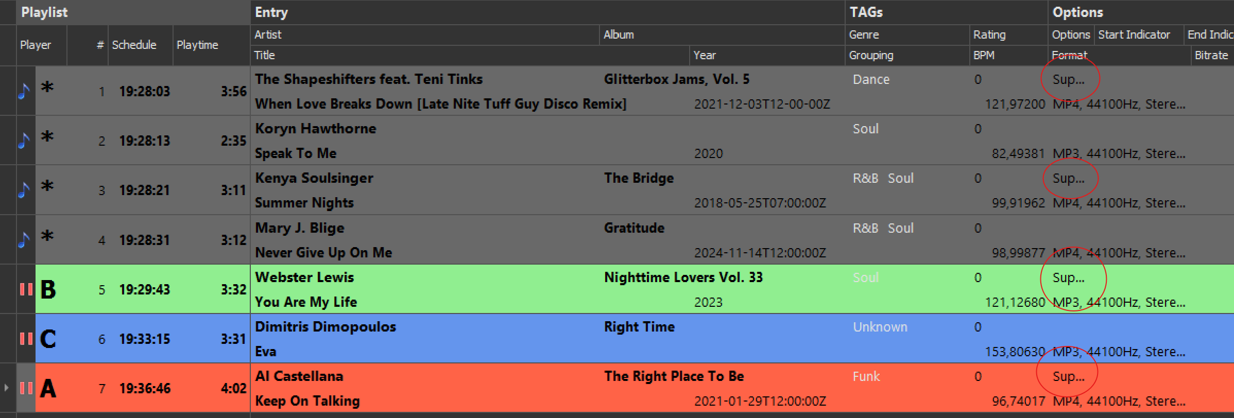Click the pause icon on Al Castellana row
The width and height of the screenshot is (1234, 418).
point(26,388)
